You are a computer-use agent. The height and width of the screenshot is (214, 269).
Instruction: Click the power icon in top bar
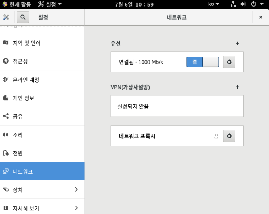[253, 4]
